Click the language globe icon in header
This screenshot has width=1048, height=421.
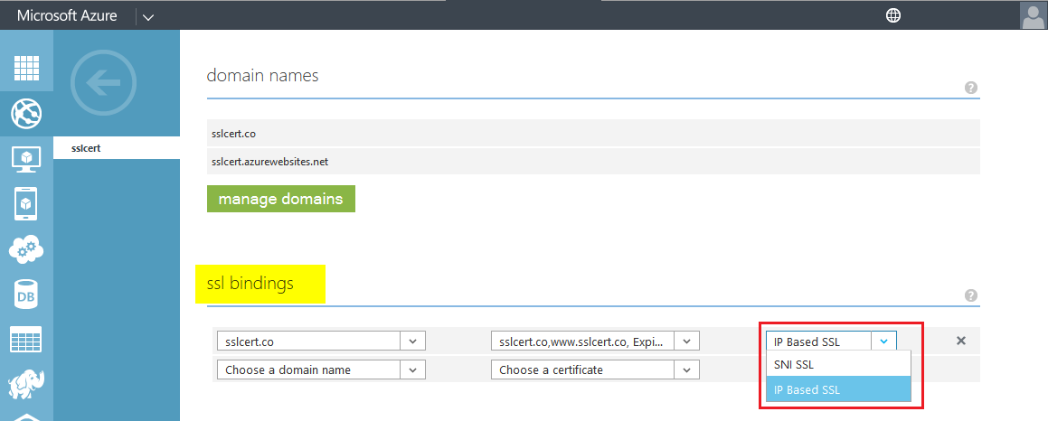tap(893, 15)
